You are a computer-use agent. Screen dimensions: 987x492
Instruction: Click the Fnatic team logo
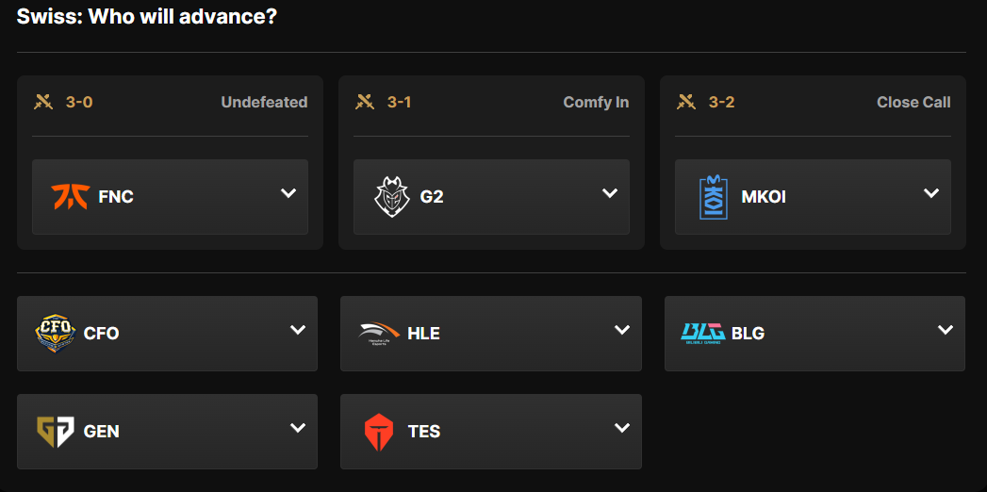[69, 197]
